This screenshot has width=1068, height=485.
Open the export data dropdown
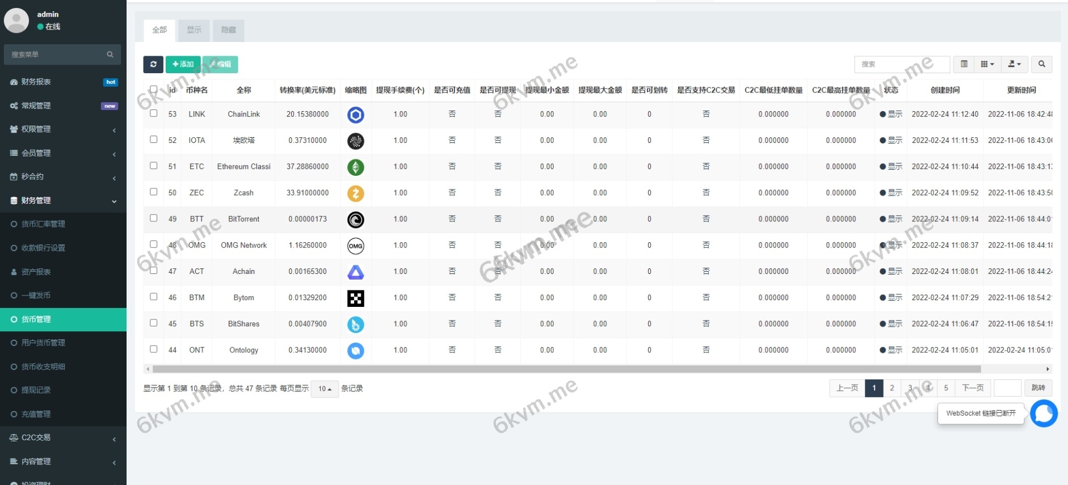1015,64
